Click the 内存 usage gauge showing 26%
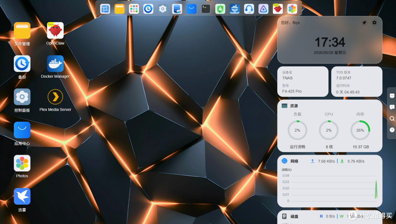Screen dimensions: 396x224 click(360, 130)
